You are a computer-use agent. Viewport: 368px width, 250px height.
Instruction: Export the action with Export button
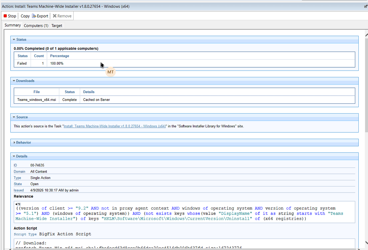tap(40, 16)
